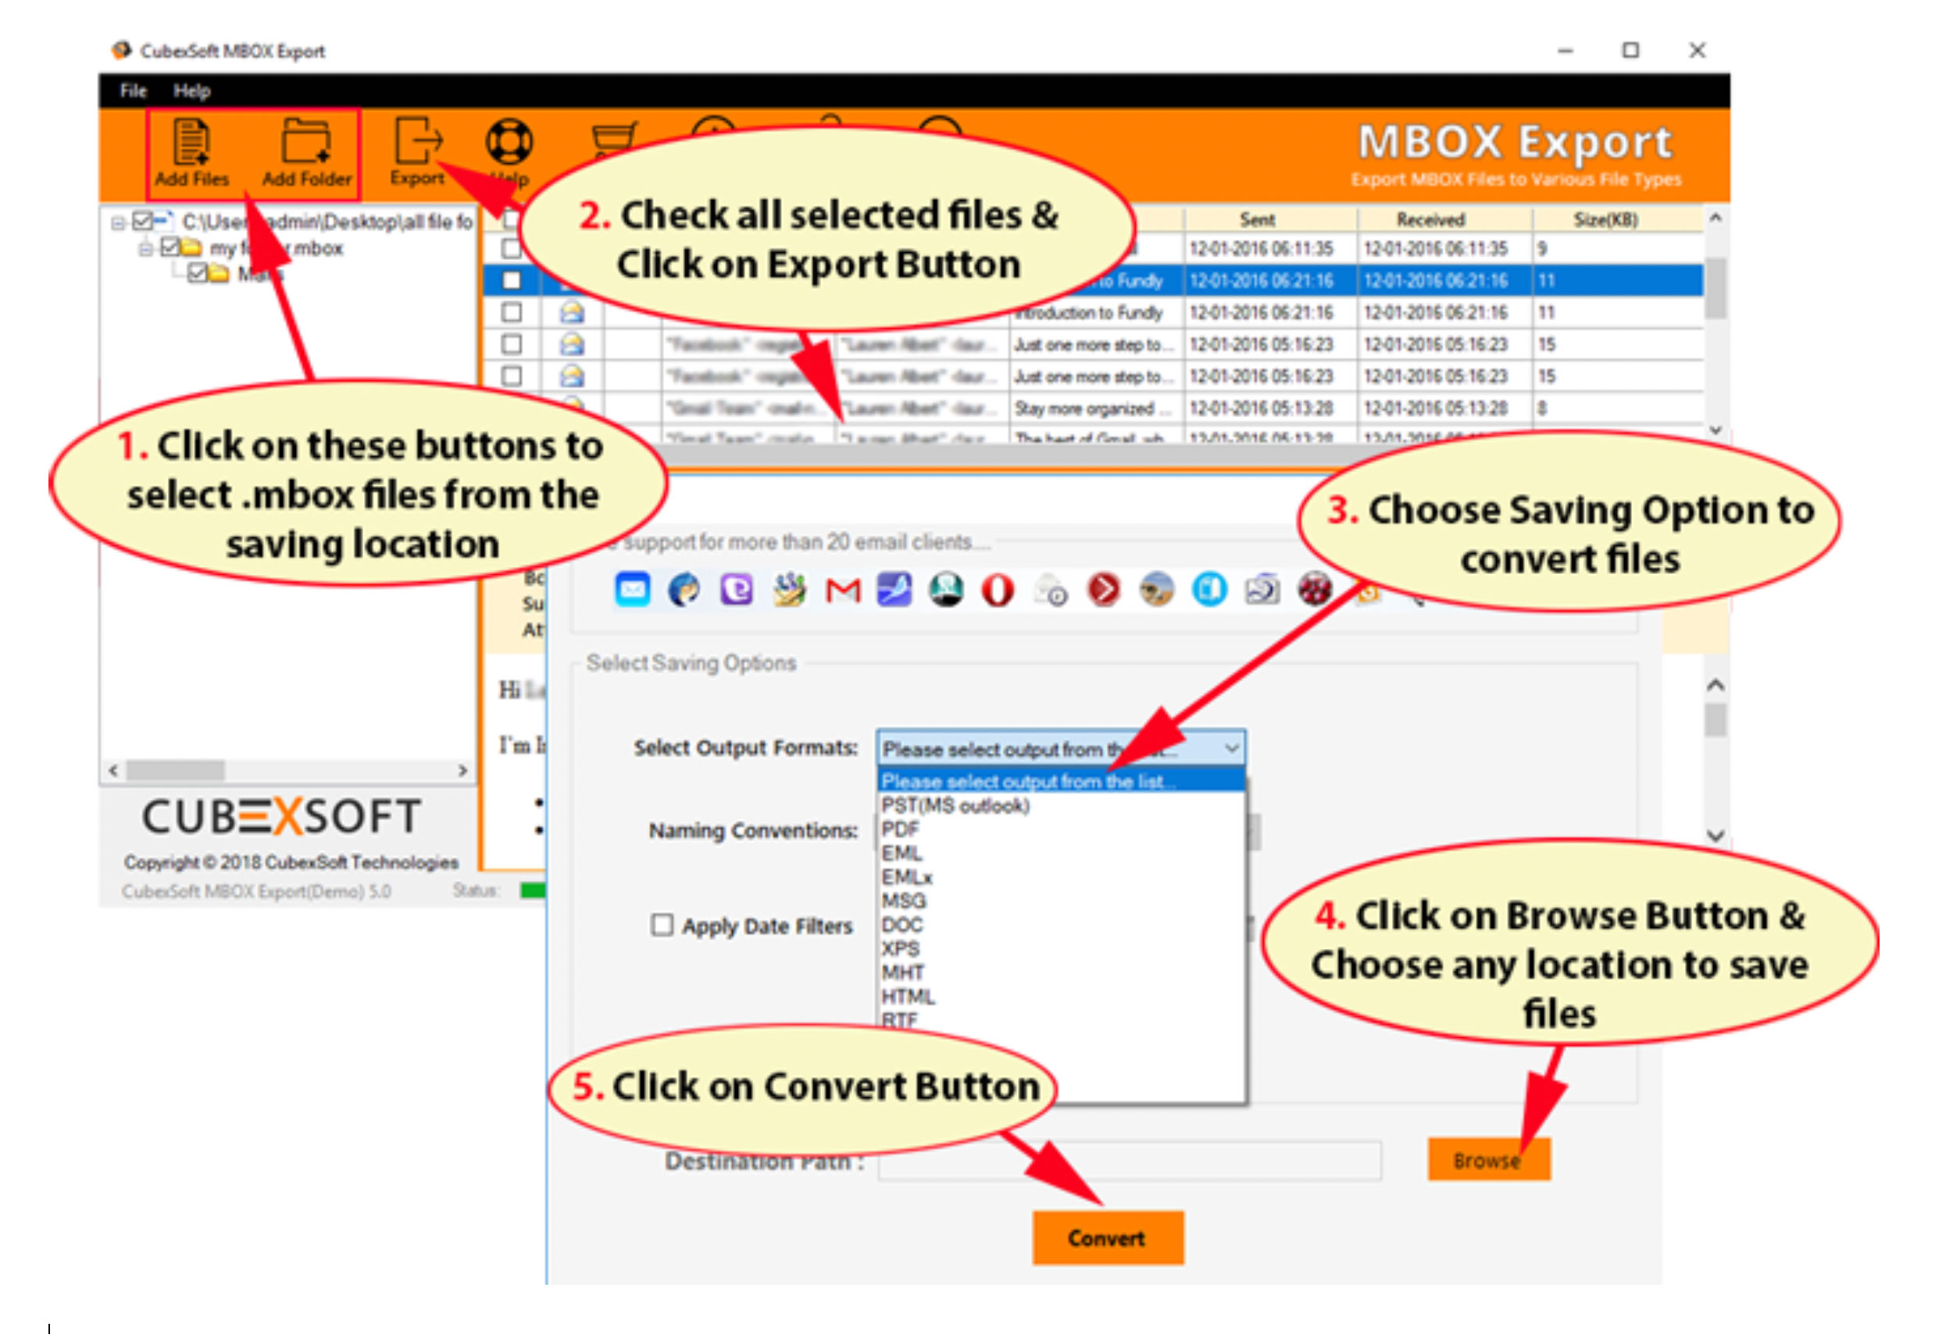Choose EMLx from the output format list
The height and width of the screenshot is (1334, 1953).
pyautogui.click(x=907, y=877)
